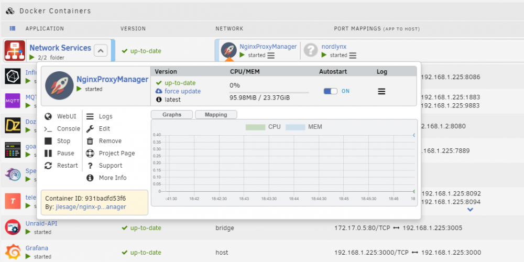Screen dimensions: 524x262
Task: Click the VERSION column header
Action: point(133,29)
